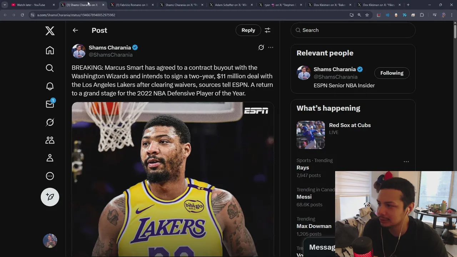The width and height of the screenshot is (457, 257).
Task: Click 'ESPN Senior NBA Insider' bio
Action: [344, 85]
